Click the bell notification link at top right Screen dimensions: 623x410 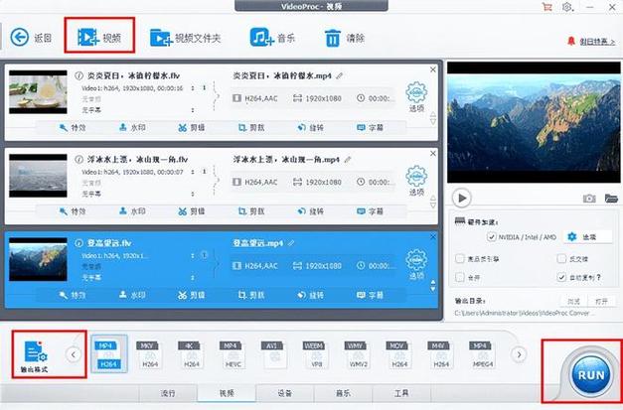click(592, 41)
